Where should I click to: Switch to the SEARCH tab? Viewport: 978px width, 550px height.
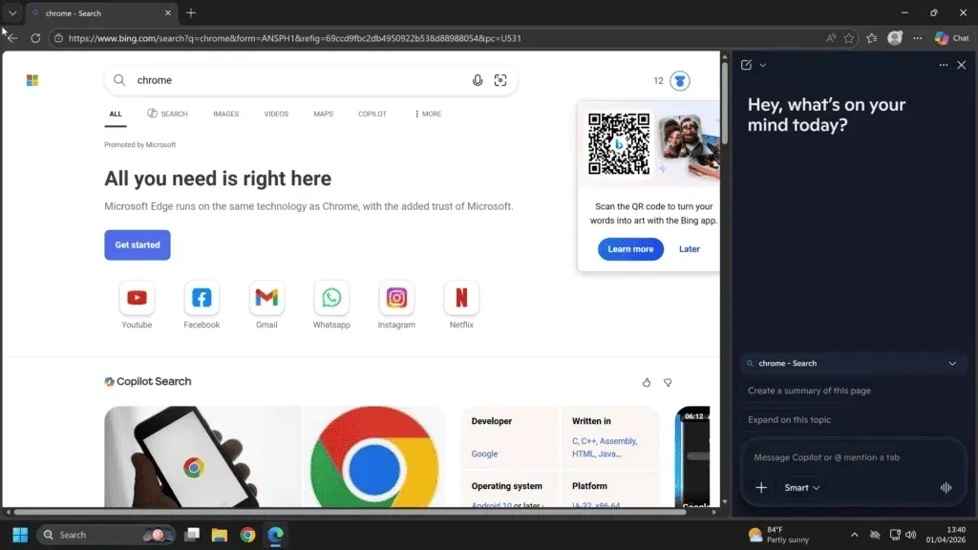coord(167,114)
